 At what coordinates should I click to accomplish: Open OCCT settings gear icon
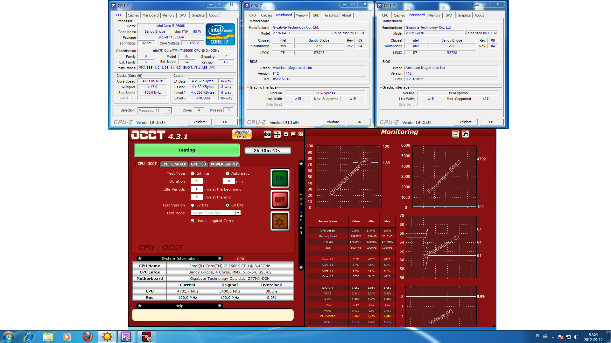280,221
